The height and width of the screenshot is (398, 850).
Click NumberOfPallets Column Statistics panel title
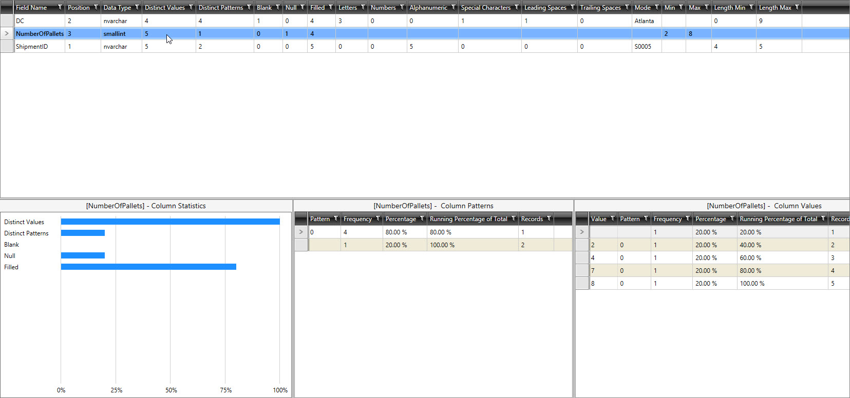click(x=146, y=206)
